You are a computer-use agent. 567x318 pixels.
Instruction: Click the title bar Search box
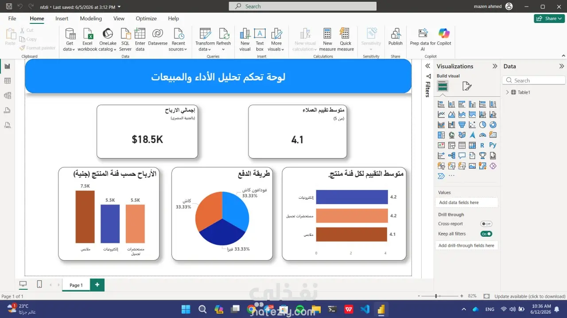click(303, 6)
